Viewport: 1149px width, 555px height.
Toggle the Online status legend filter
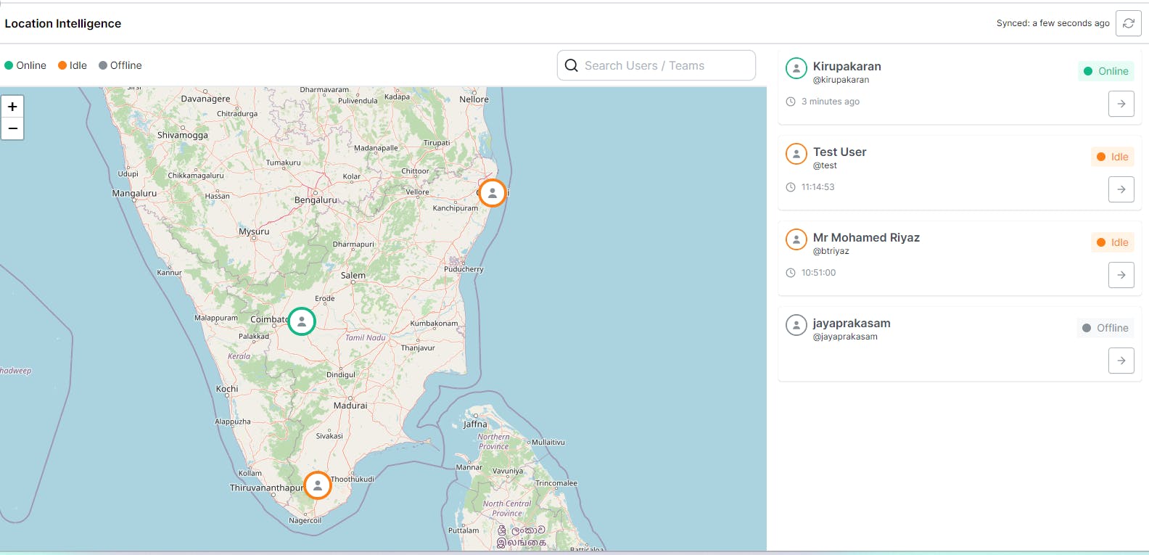pos(25,65)
